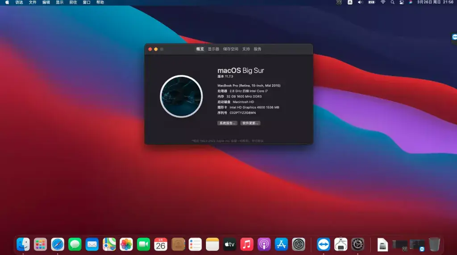Click the serial number C02PTYZ2G8WN
The height and width of the screenshot is (255, 457).
tap(243, 113)
